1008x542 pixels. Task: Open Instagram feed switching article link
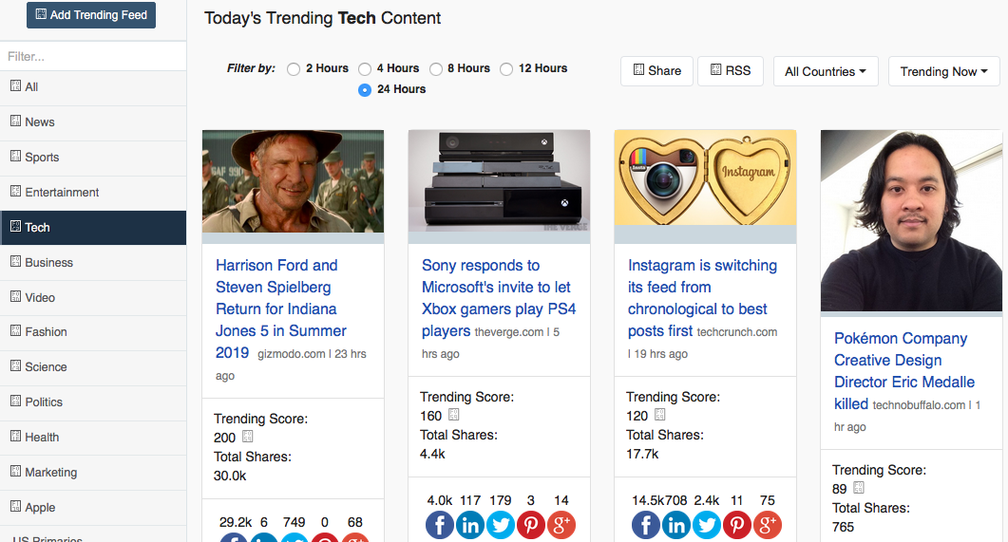coord(702,298)
